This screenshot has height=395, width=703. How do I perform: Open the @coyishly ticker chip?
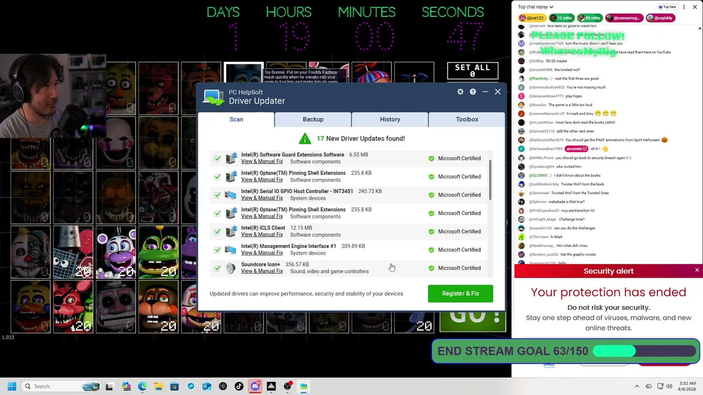pos(660,18)
